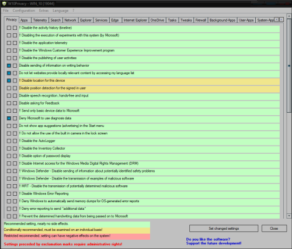Uncheck Disable sending of information on writing behavior
The height and width of the screenshot is (249, 292).
(9, 65)
